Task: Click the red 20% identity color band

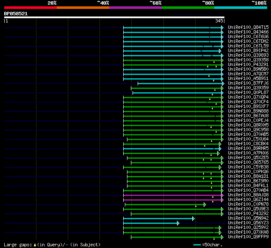Action: (x=30, y=7)
